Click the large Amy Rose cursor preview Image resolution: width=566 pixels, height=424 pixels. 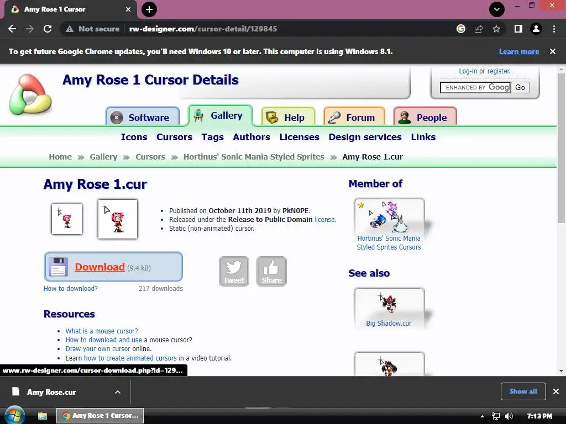[x=118, y=219]
